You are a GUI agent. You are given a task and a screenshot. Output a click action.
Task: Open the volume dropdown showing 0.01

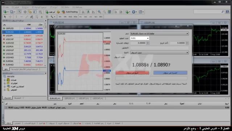click(140, 38)
